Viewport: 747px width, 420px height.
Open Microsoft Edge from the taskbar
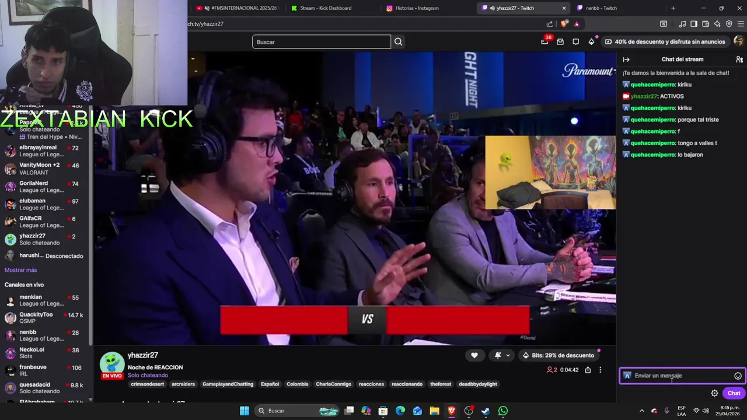(x=400, y=411)
